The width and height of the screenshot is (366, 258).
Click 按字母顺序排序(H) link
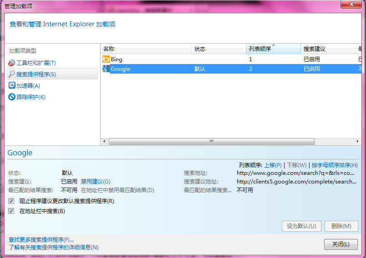point(335,165)
